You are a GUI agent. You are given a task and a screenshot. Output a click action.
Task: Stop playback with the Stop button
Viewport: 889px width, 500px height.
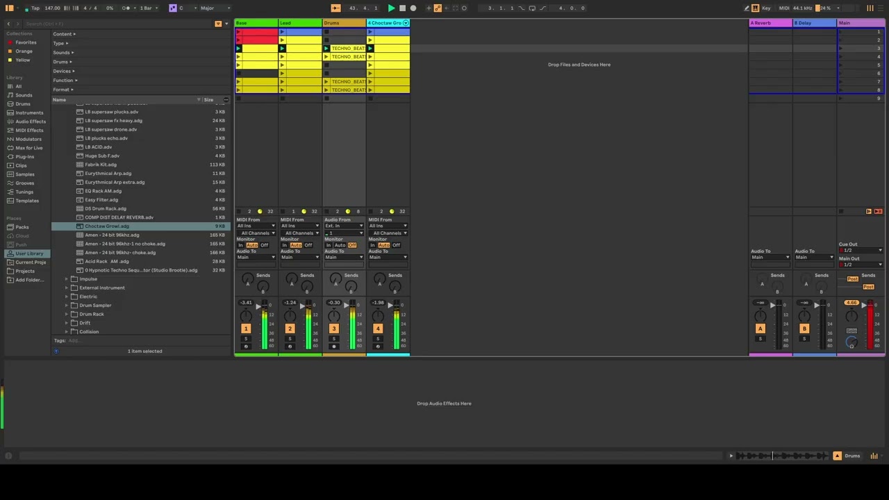[402, 8]
